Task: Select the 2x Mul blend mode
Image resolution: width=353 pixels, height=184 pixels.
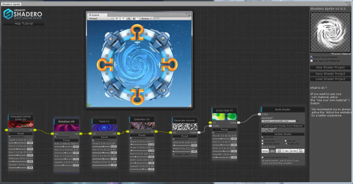Action: coord(294,151)
